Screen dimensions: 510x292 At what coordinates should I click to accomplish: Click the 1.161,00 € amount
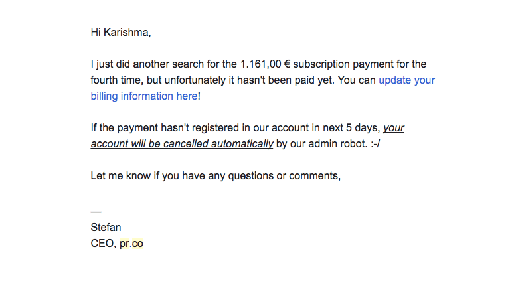point(265,64)
